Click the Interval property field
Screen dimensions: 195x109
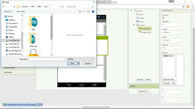(172, 48)
